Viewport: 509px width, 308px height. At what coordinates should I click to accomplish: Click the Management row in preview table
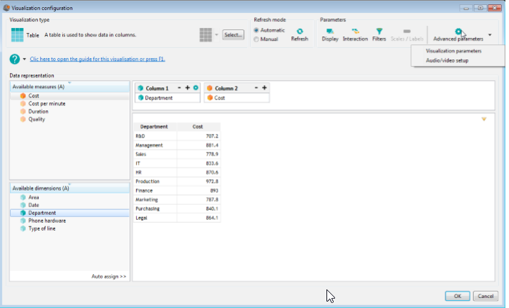[x=177, y=145]
